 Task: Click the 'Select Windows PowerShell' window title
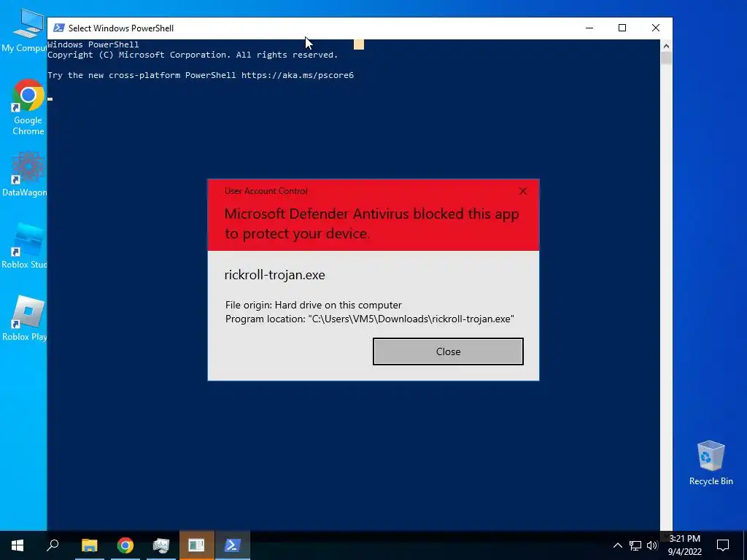pyautogui.click(x=121, y=28)
